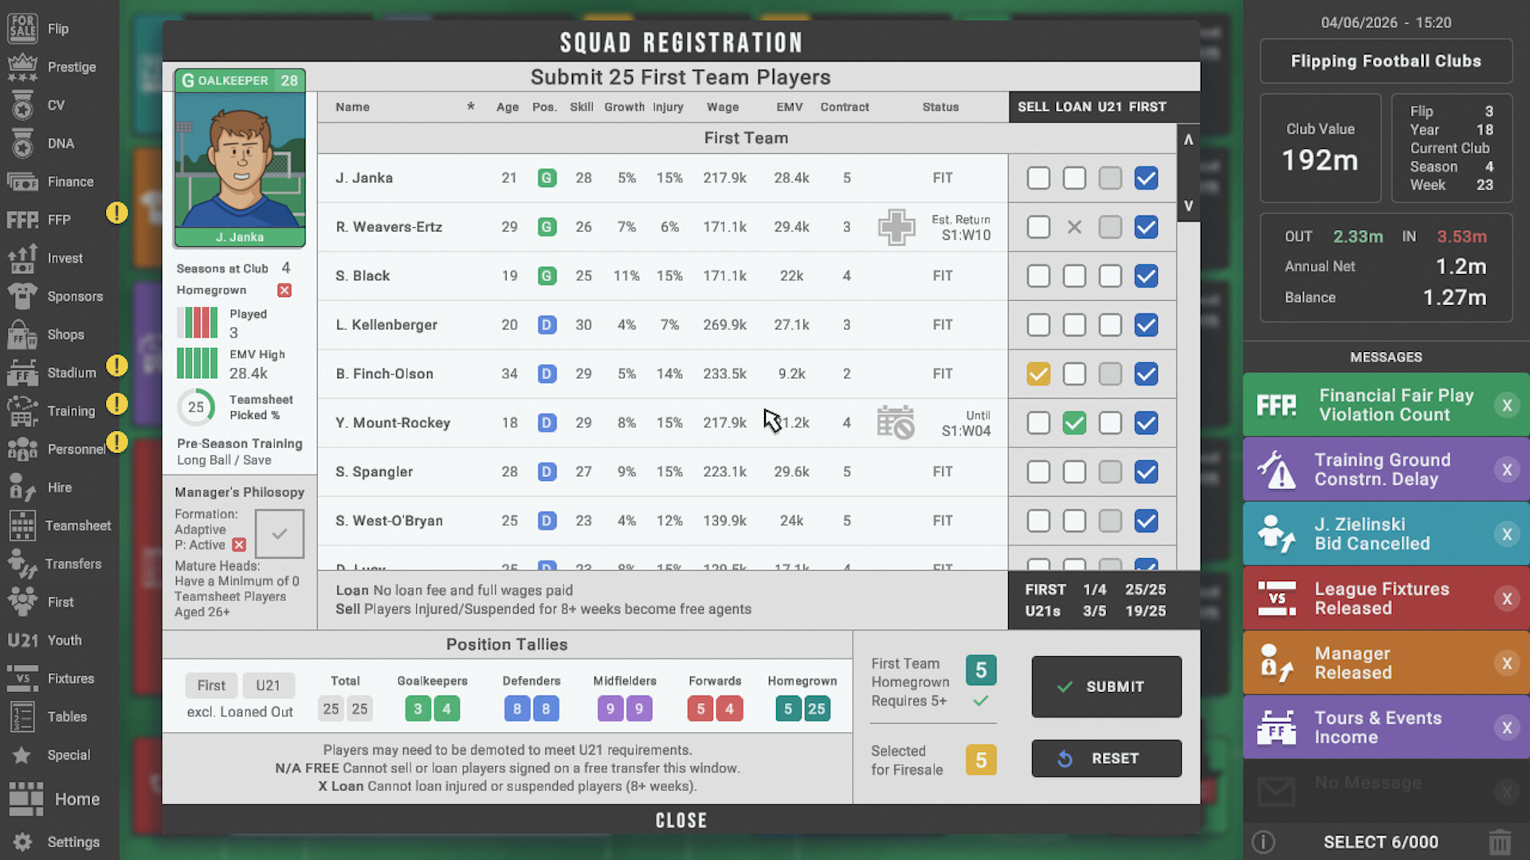Untick the Sell checkbox for B. Finch-Olson
Image resolution: width=1530 pixels, height=860 pixels.
[1038, 374]
